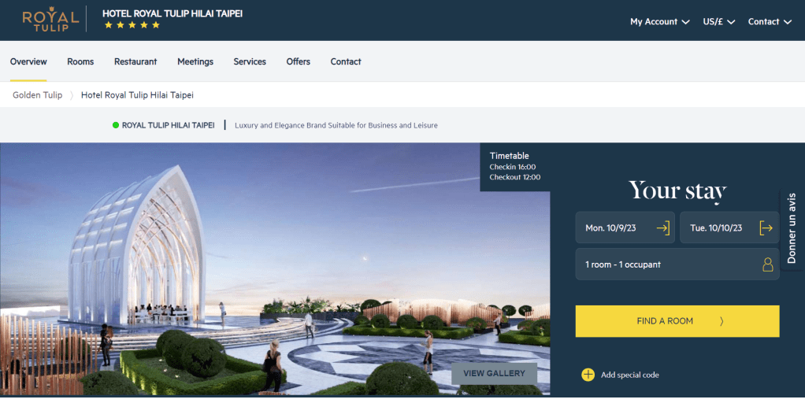Click the occupant person icon
The image size is (805, 403).
click(767, 264)
